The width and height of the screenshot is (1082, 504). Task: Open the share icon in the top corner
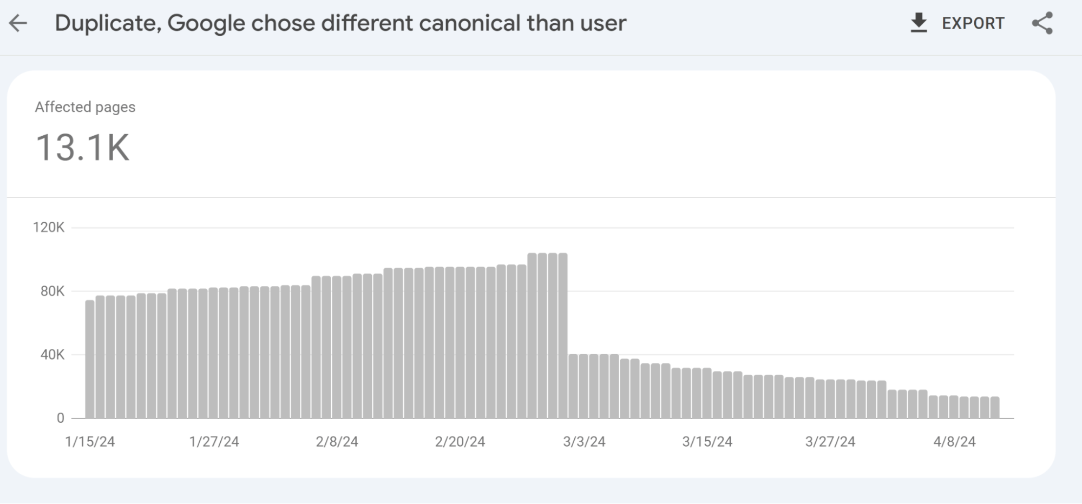(1042, 23)
